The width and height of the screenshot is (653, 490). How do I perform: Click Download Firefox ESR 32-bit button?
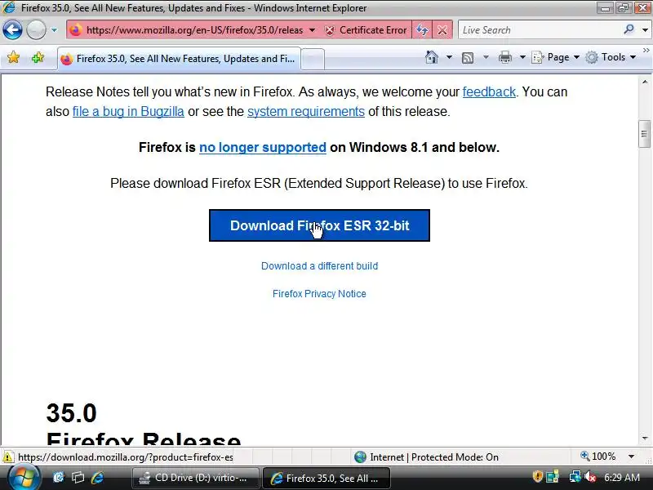[x=319, y=225]
